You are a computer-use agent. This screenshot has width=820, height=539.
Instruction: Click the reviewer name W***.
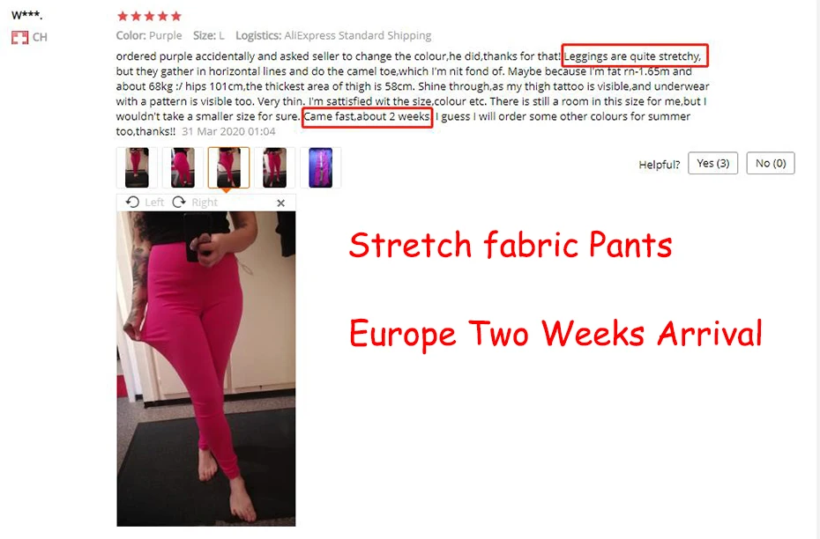26,16
